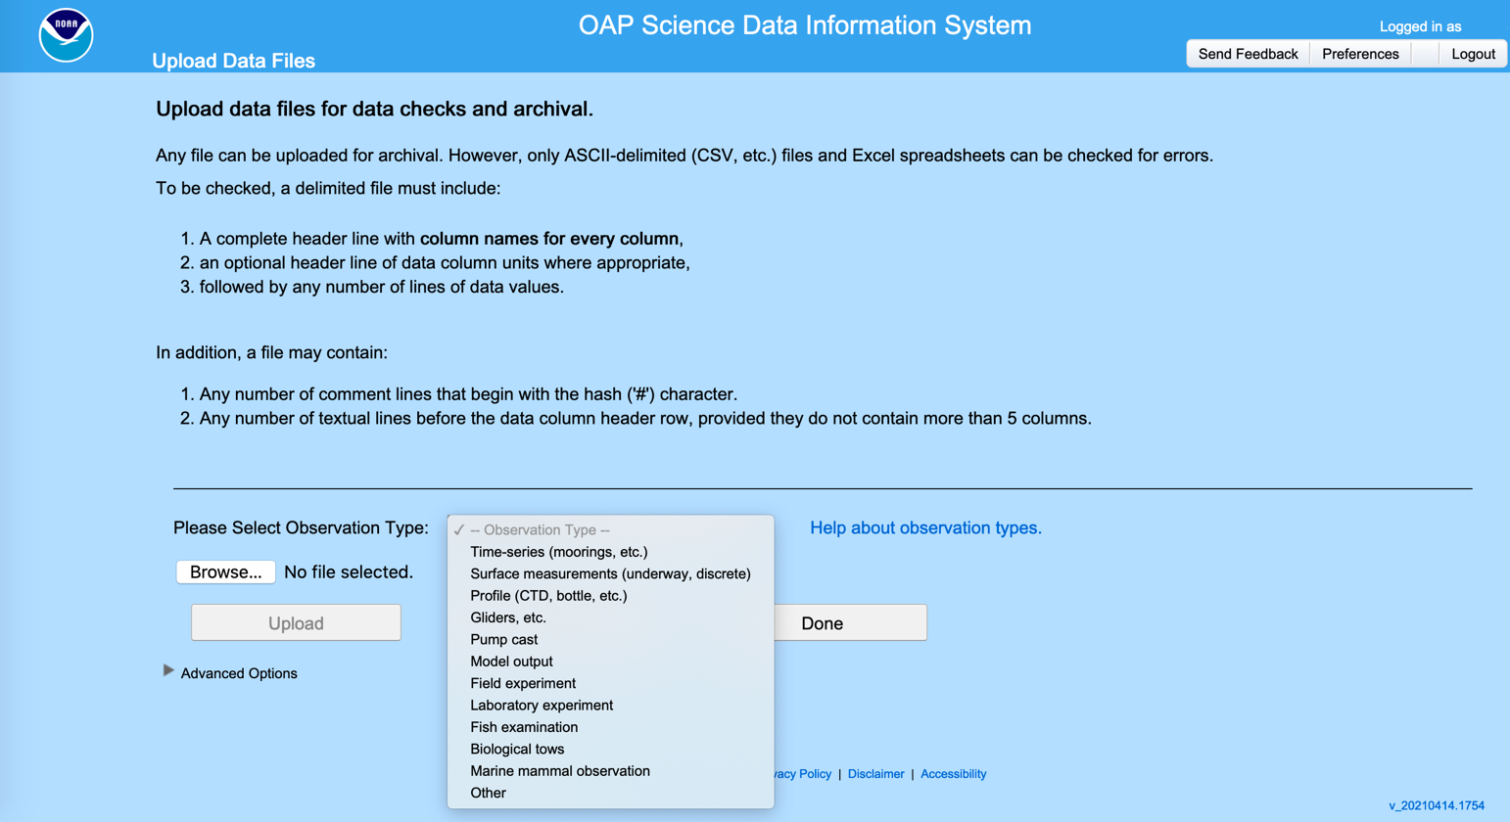Screen dimensions: 1510x822
Task: Click the Send Feedback button
Action: 1248,54
